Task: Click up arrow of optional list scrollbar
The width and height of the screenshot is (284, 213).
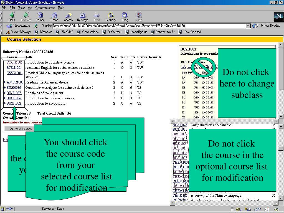Action: tap(281, 126)
